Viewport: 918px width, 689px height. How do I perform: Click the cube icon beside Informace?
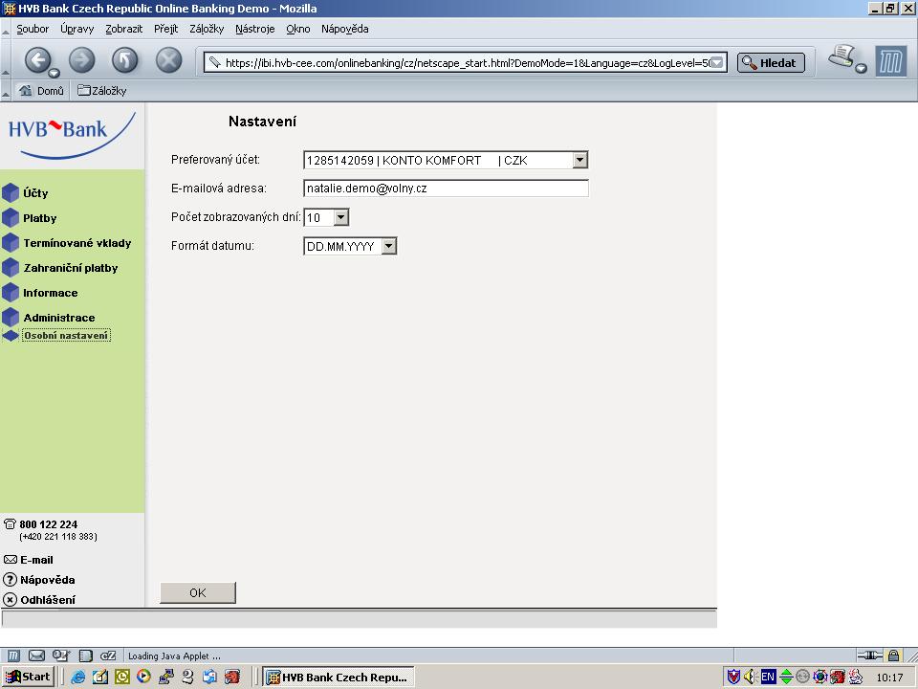(11, 293)
